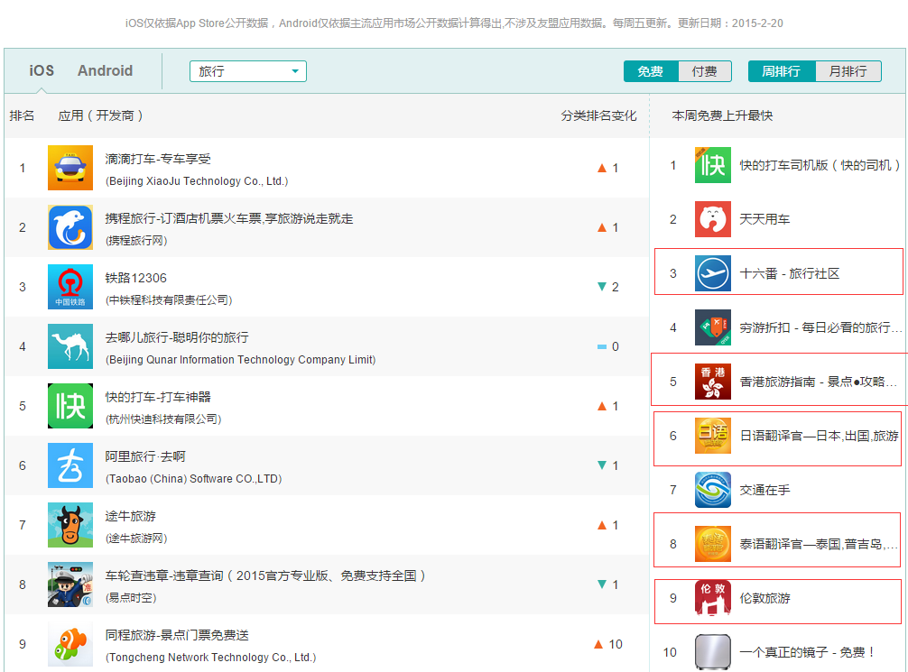Image resolution: width=908 pixels, height=672 pixels.
Task: Click developer text Beijing XiaoJu Technology
Action: 197,181
